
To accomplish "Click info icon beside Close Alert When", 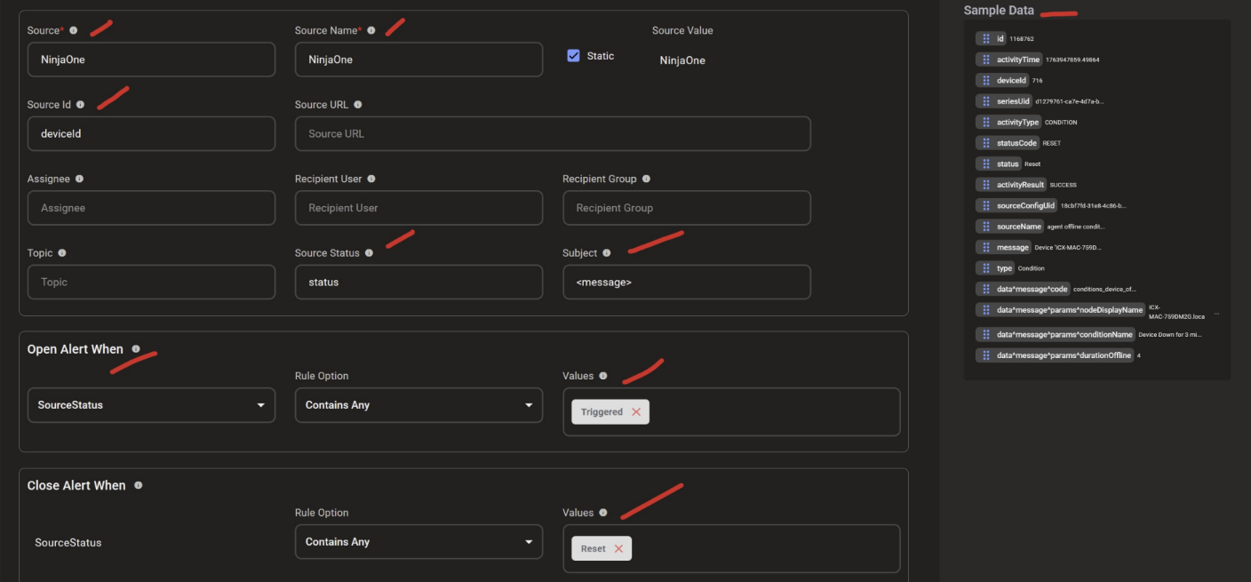I will 138,486.
